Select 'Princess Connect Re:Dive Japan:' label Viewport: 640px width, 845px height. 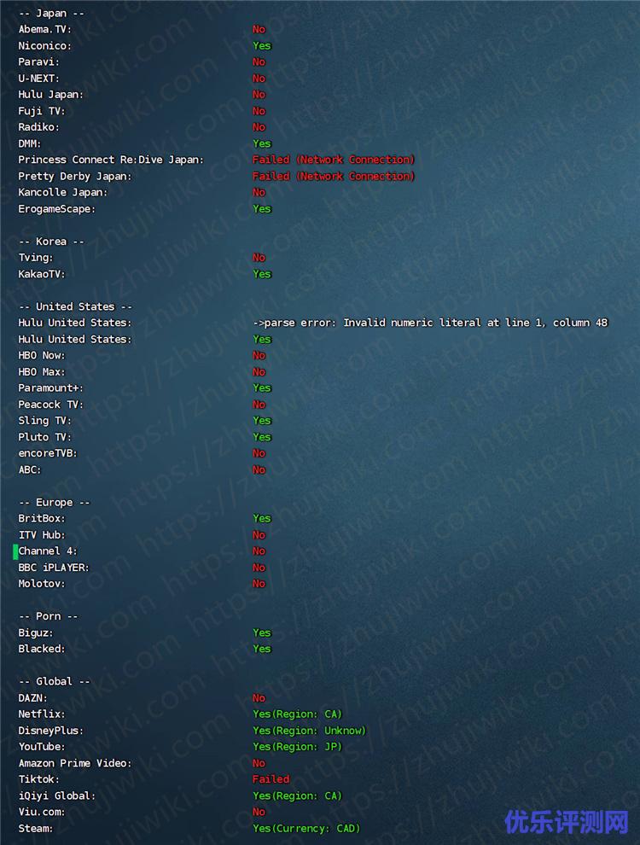pyautogui.click(x=111, y=160)
